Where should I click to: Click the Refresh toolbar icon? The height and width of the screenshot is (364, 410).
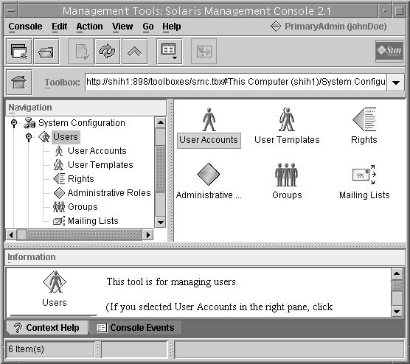pos(108,52)
